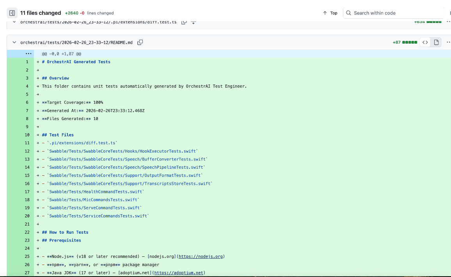This screenshot has width=451, height=277.
Task: Toggle the file tree sidebar panel
Action: pyautogui.click(x=12, y=13)
